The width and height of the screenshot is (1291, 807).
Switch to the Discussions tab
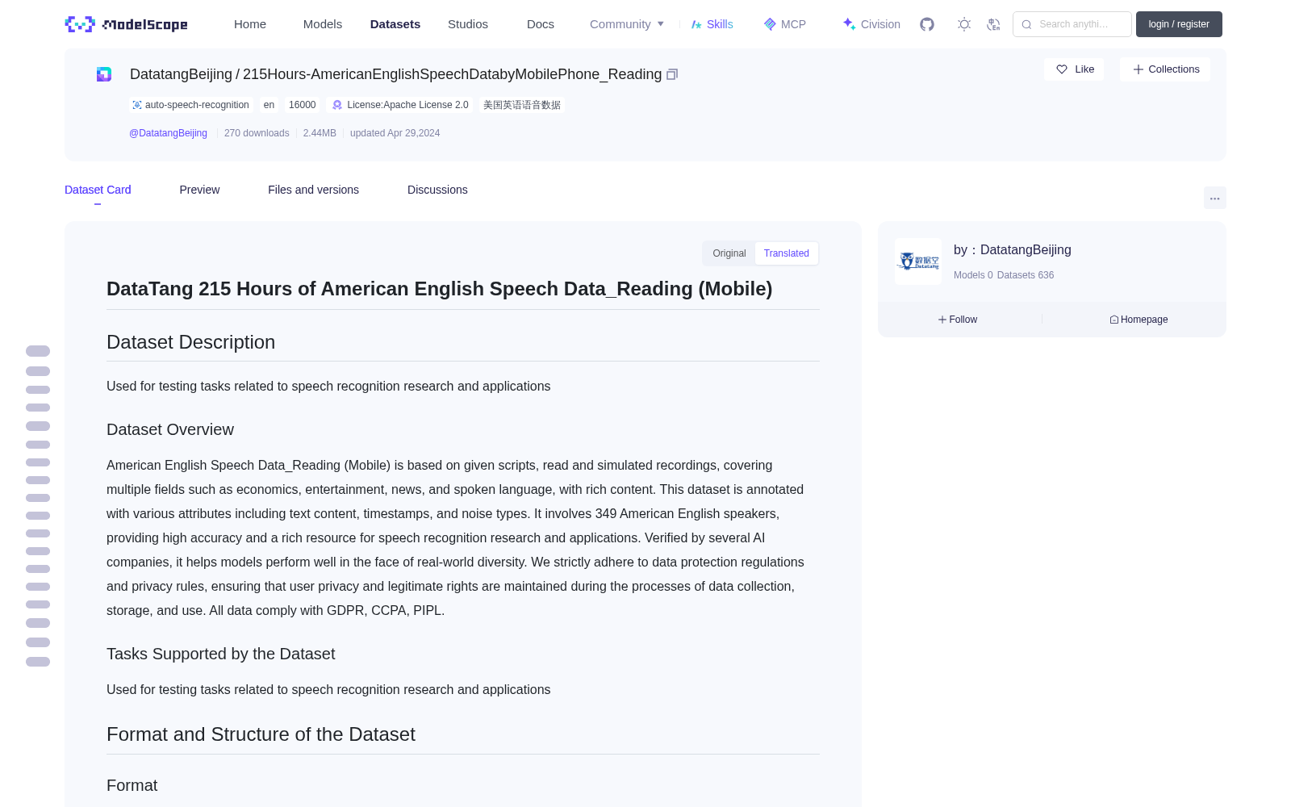(x=437, y=190)
